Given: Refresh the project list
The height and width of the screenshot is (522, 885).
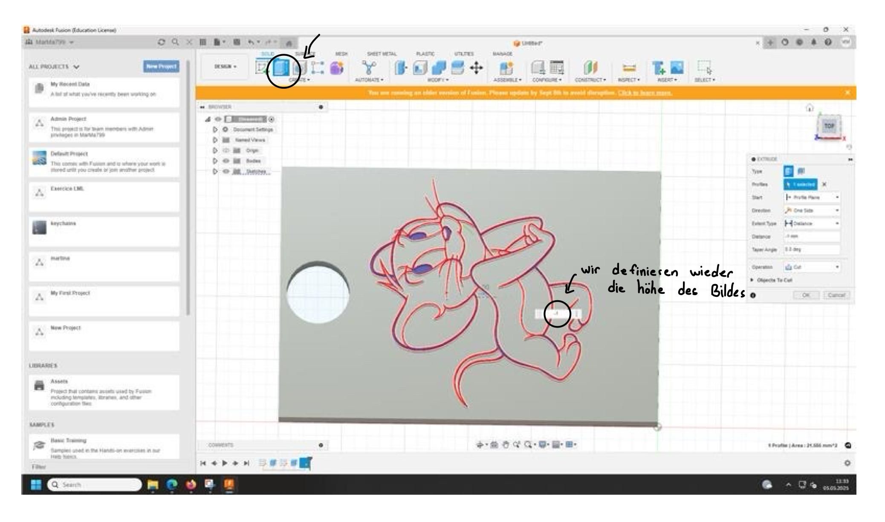Looking at the screenshot, I should coord(162,43).
